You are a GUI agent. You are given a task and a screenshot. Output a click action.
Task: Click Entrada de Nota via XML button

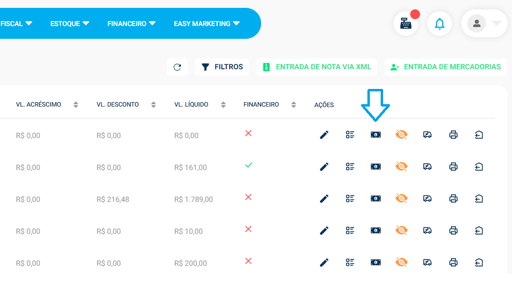[317, 67]
